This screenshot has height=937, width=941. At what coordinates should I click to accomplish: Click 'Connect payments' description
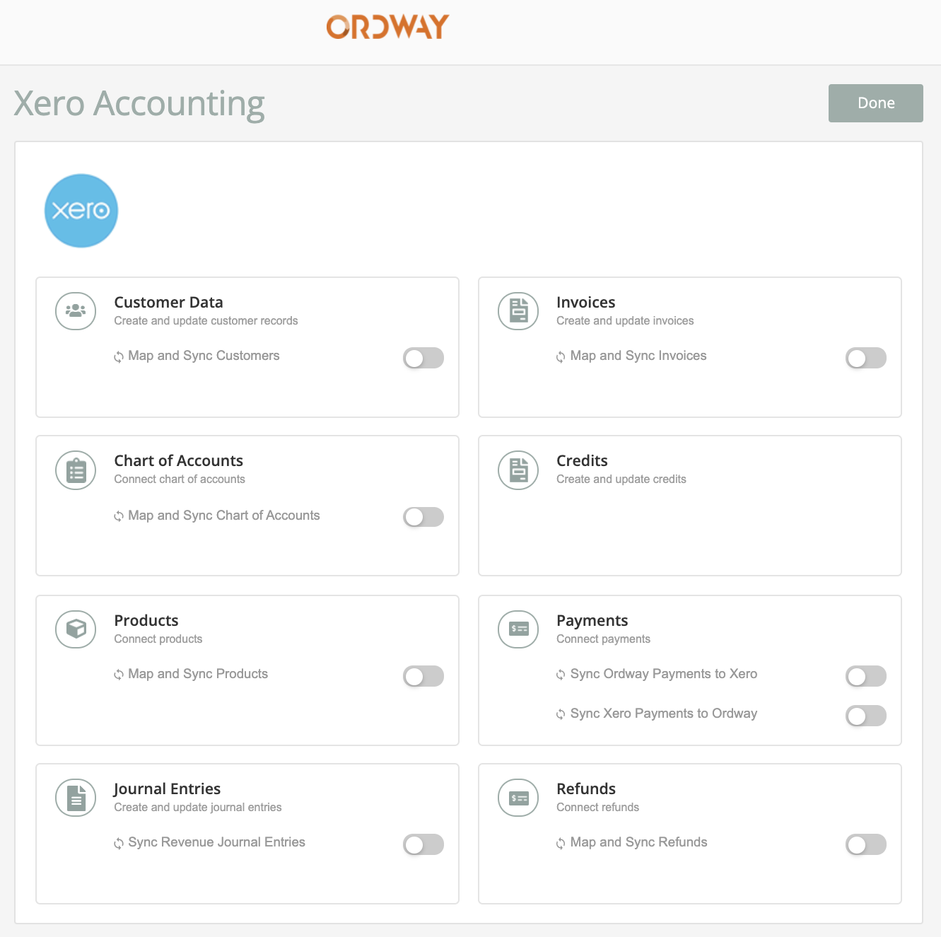coord(603,639)
